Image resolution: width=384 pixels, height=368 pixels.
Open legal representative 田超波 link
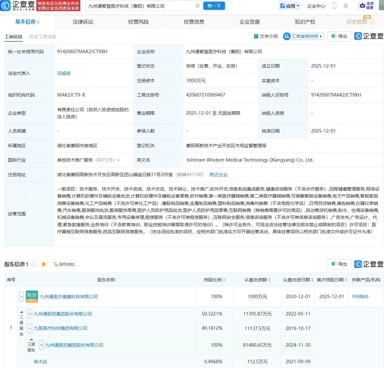point(64,73)
